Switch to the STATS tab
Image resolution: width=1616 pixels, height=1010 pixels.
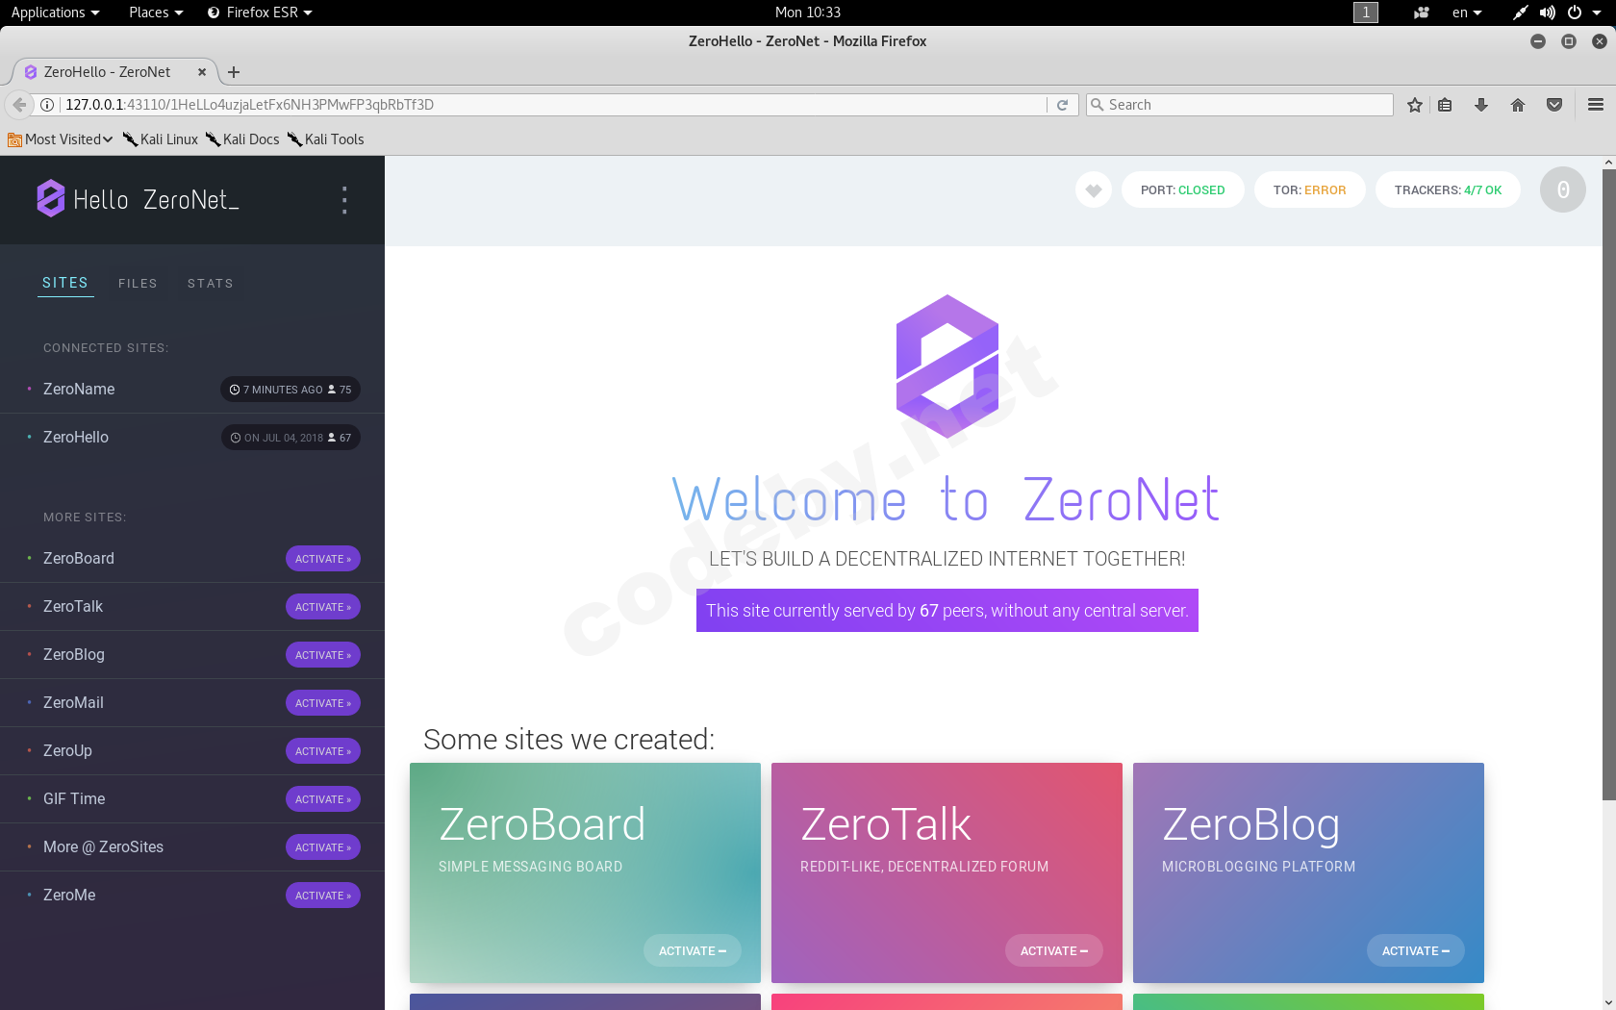click(210, 283)
